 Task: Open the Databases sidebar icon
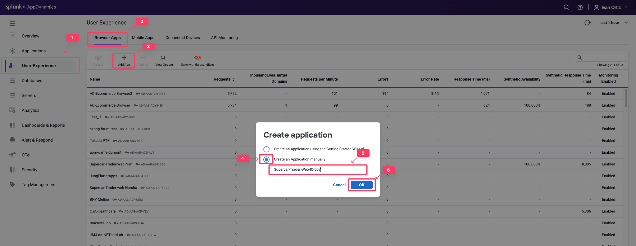tap(12, 81)
